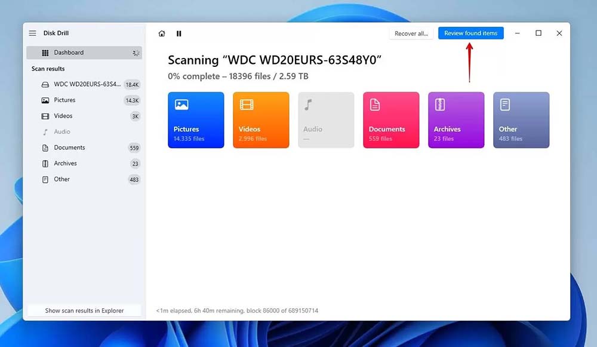This screenshot has height=347, width=597.
Task: Choose Audio in the sidebar list
Action: click(62, 132)
